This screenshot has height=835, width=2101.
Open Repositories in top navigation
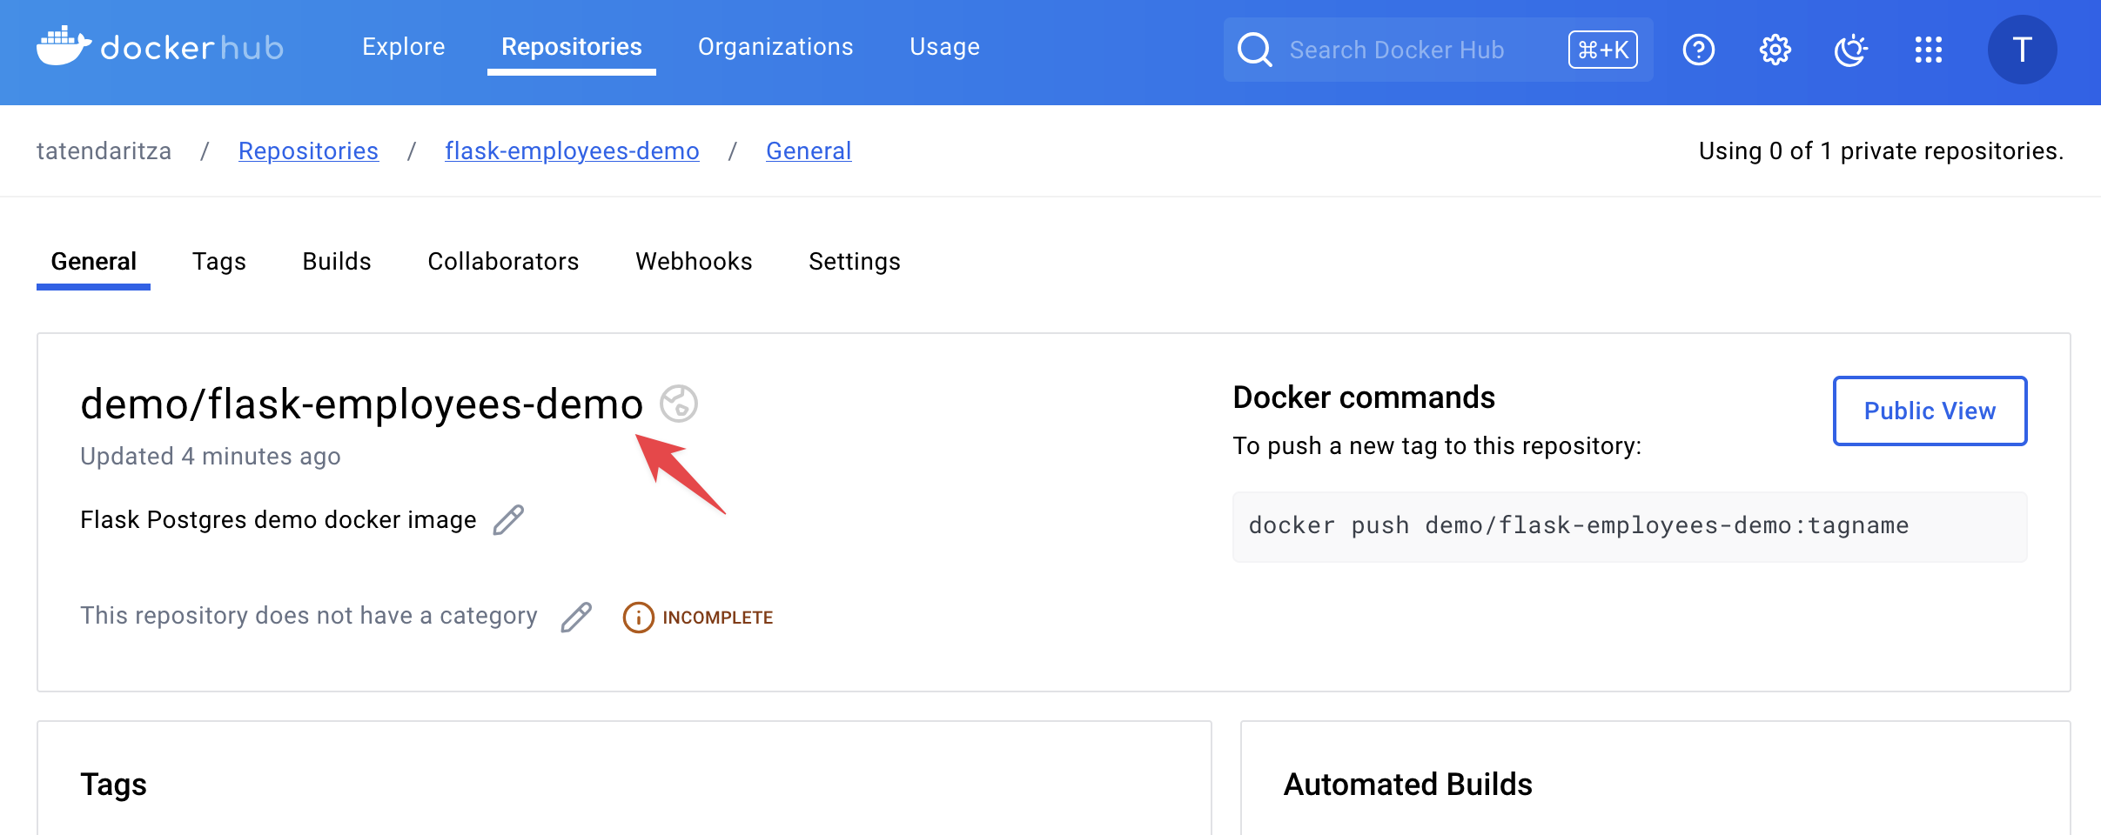[x=572, y=47]
